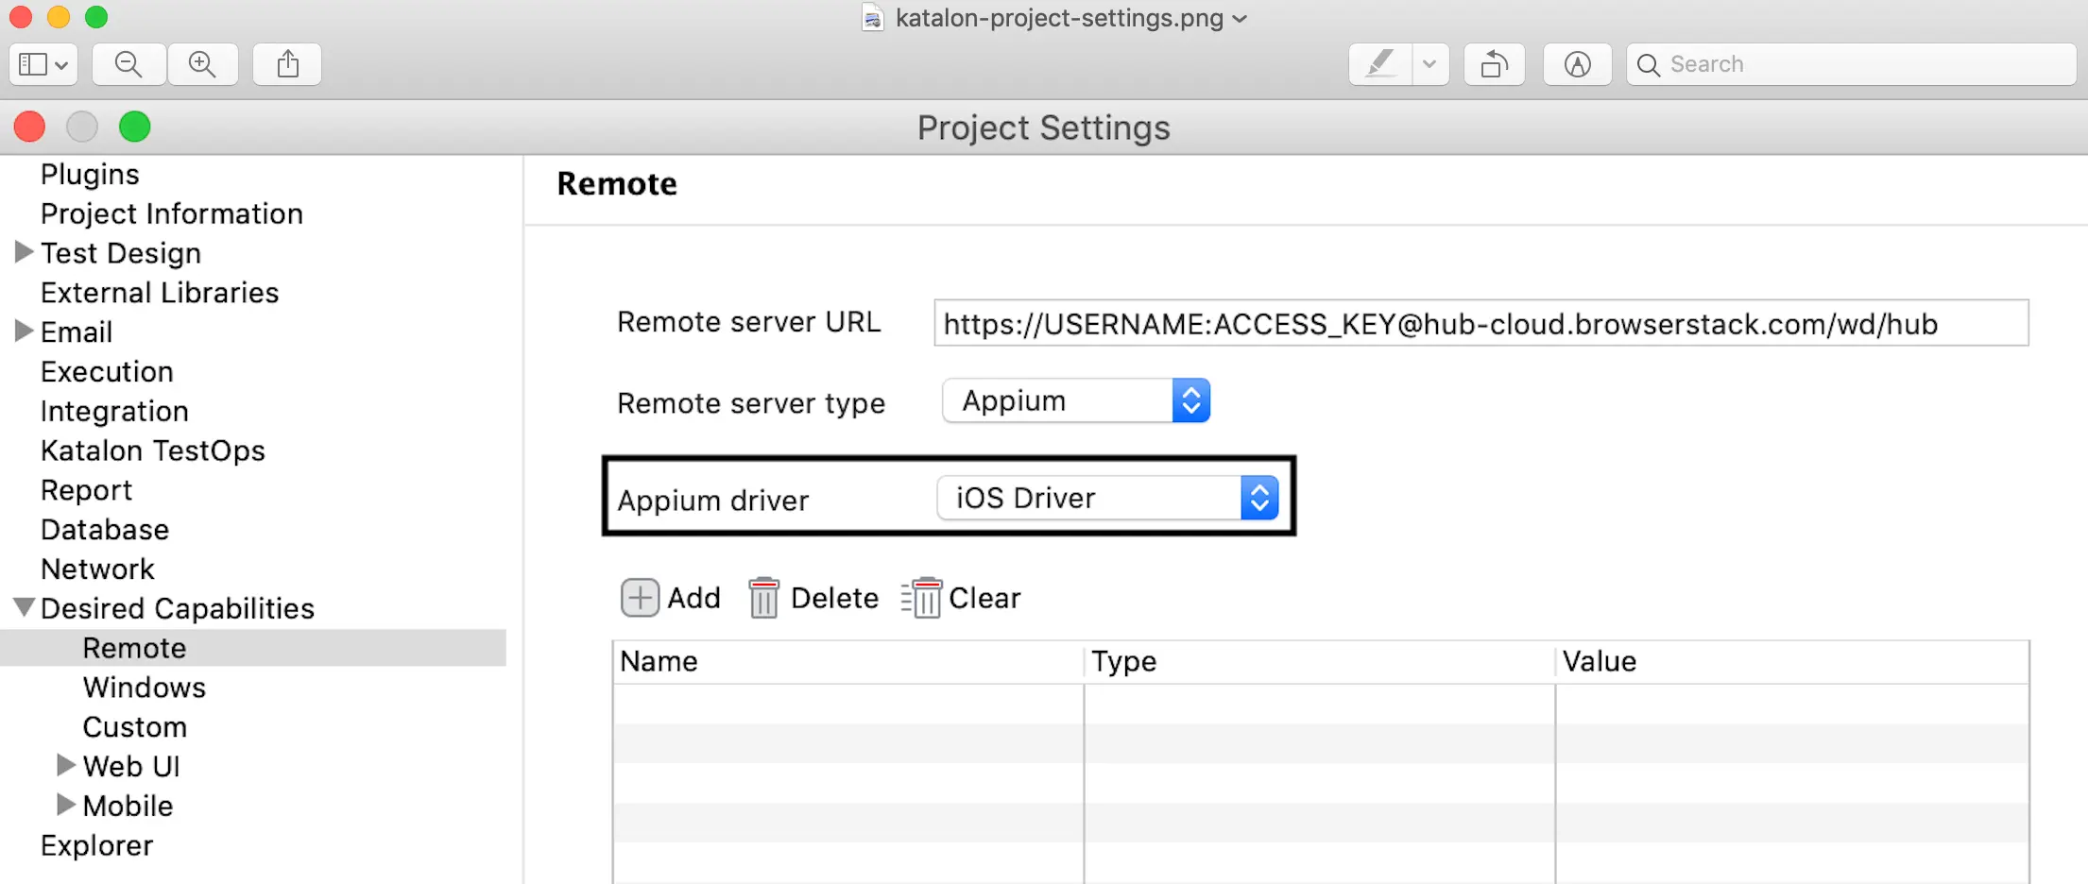Click the Clear all icon
2088x884 pixels.
click(922, 598)
